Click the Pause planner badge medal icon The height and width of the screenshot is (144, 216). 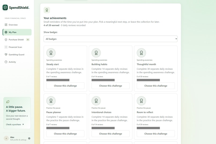(51, 101)
